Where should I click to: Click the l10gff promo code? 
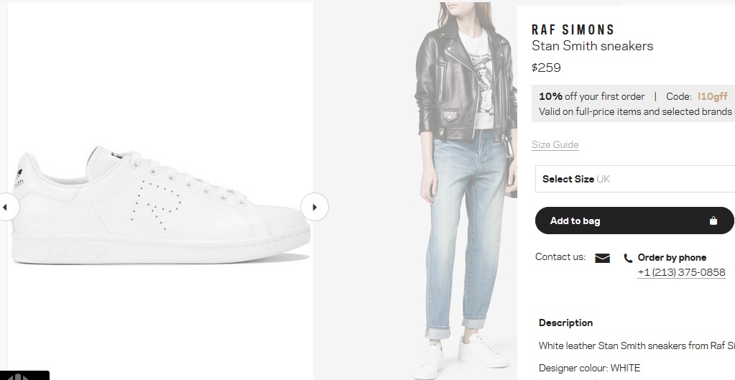pos(712,96)
